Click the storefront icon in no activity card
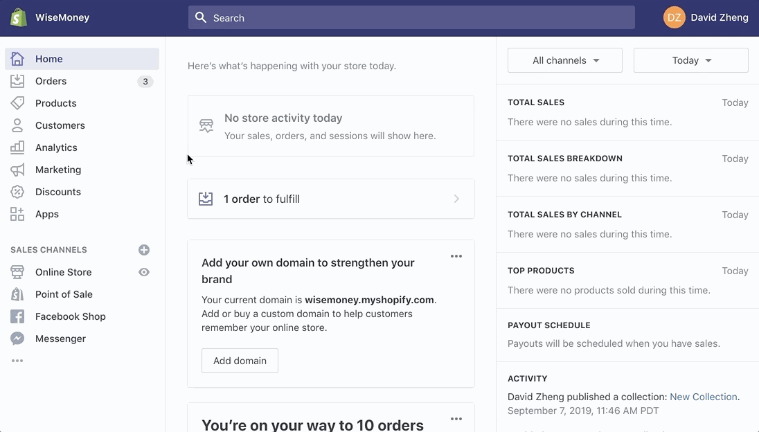The image size is (759, 432). (206, 126)
